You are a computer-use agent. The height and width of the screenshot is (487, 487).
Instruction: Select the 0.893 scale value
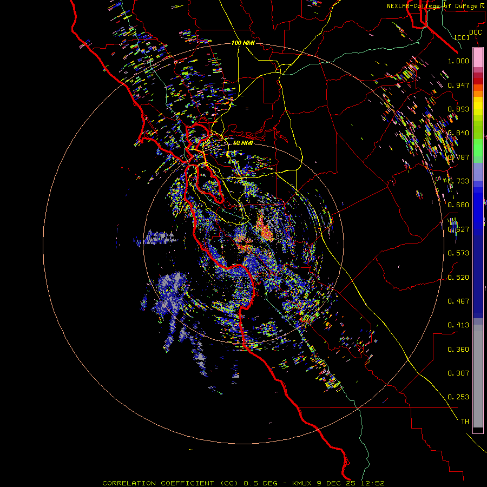458,109
